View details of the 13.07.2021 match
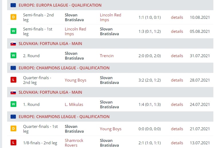 (x=177, y=143)
